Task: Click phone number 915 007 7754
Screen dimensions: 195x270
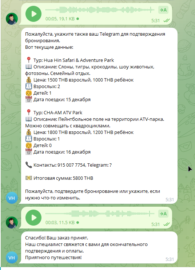Action: click(x=71, y=165)
